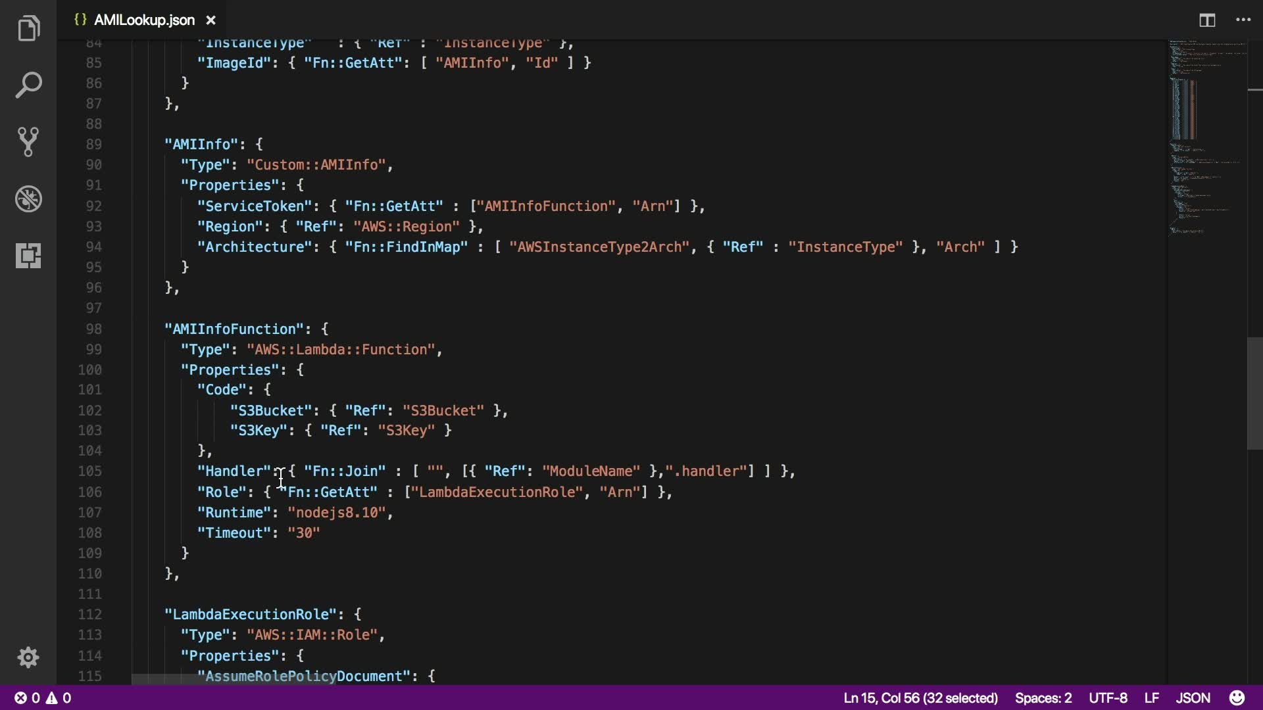Close the AMILookup.json tab
This screenshot has height=710, width=1263.
click(x=211, y=20)
